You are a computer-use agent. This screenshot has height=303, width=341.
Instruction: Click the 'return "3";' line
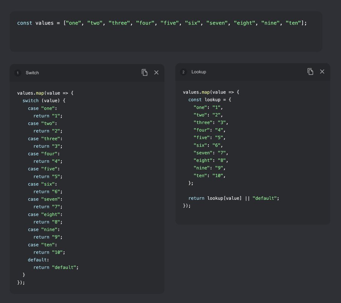click(48, 146)
